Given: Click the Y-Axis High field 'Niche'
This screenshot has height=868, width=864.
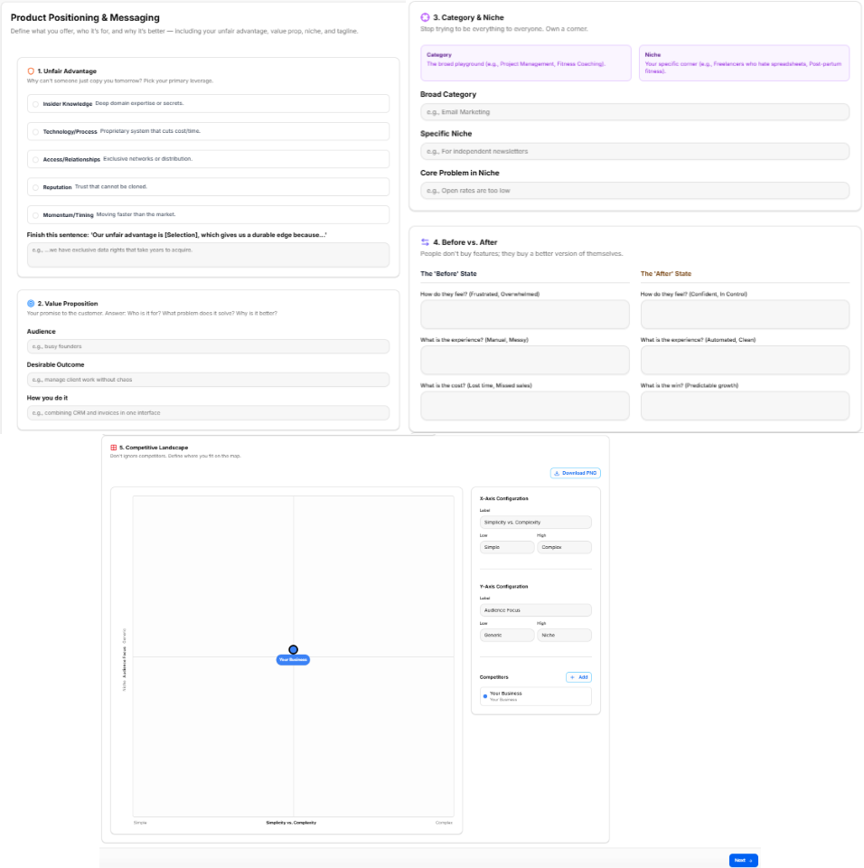Looking at the screenshot, I should 565,636.
